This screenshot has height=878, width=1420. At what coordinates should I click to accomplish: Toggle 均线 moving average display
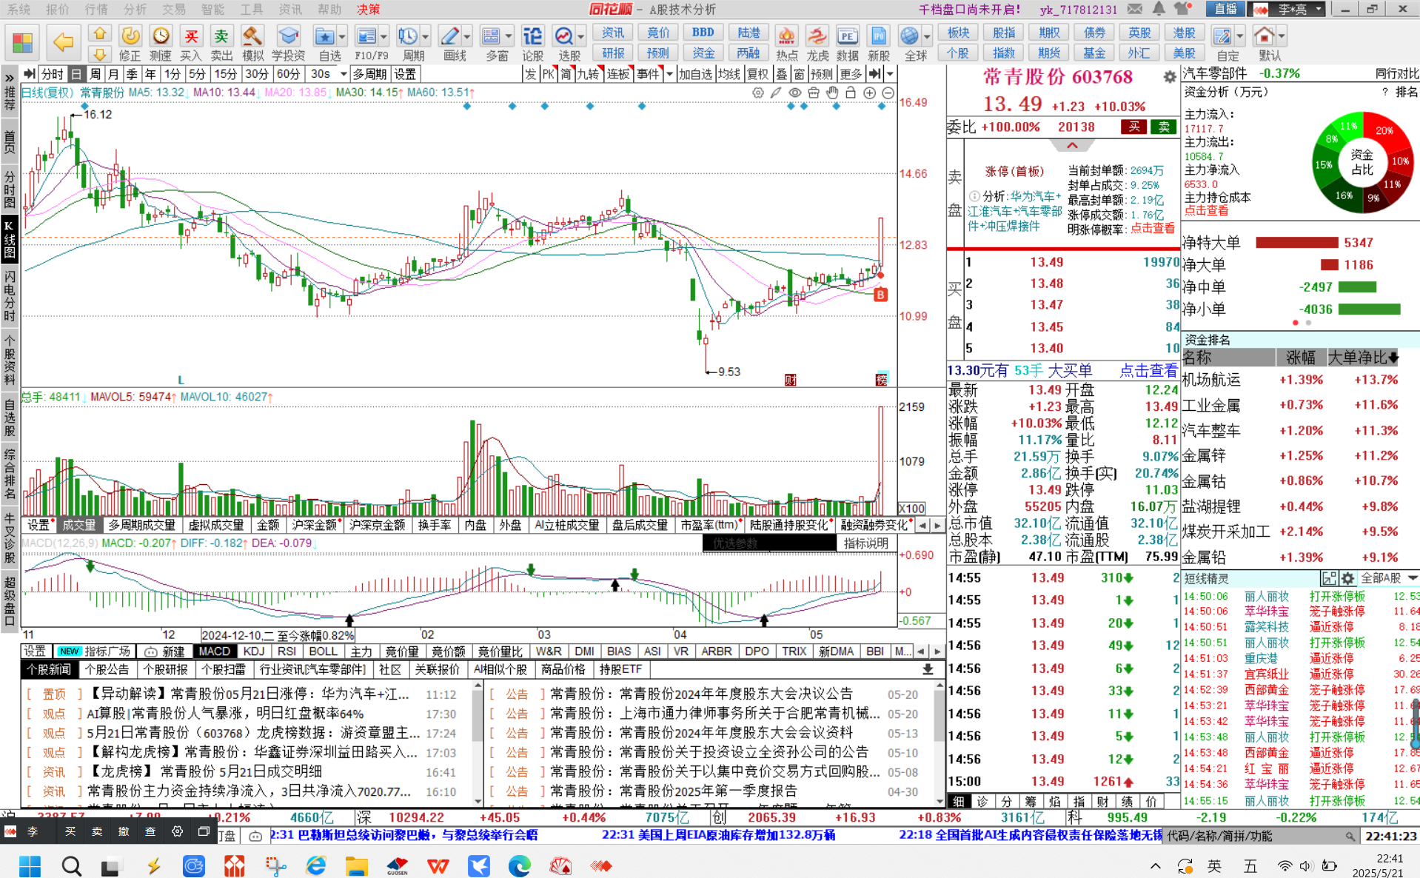pos(729,74)
